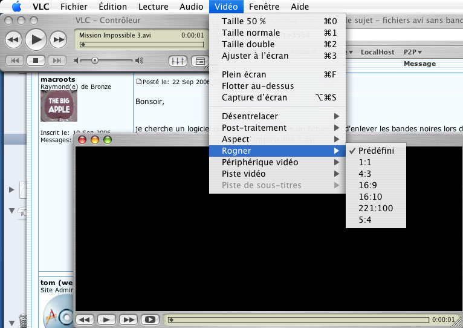Select 4:3 crop ratio
463x328 pixels.
click(x=376, y=174)
